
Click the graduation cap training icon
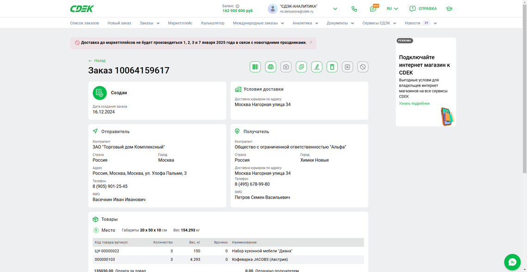pyautogui.click(x=449, y=8)
